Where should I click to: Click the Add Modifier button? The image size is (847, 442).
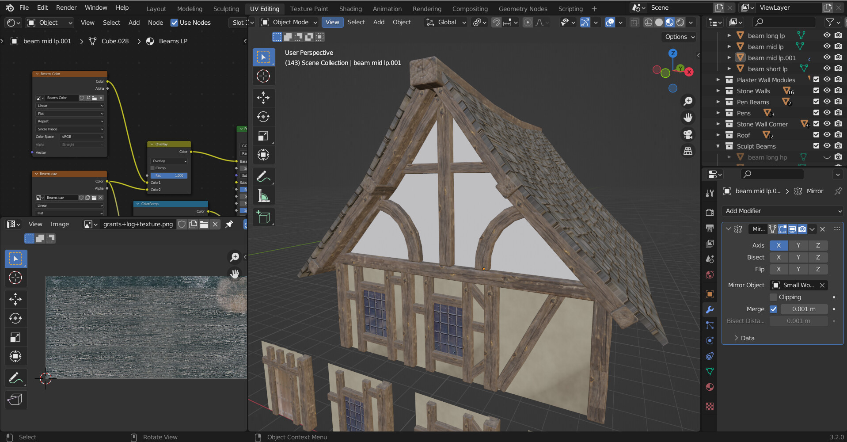click(782, 211)
